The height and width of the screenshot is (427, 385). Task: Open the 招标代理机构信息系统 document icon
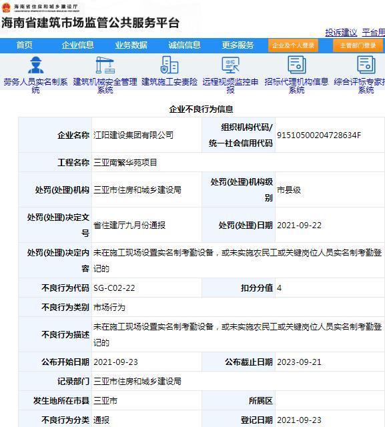(x=296, y=65)
